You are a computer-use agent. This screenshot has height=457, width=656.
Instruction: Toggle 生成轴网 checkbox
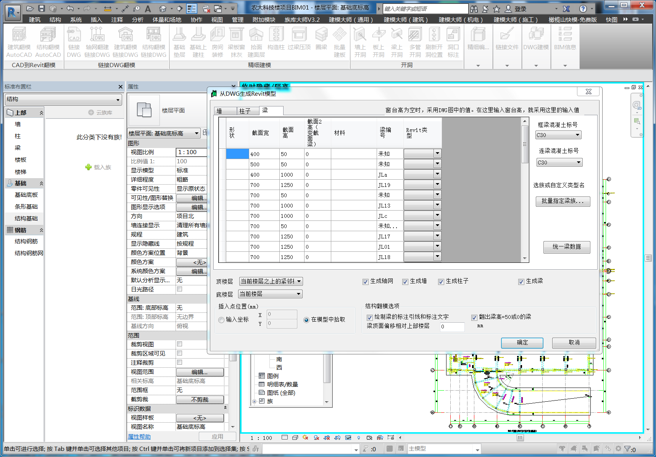tap(366, 282)
